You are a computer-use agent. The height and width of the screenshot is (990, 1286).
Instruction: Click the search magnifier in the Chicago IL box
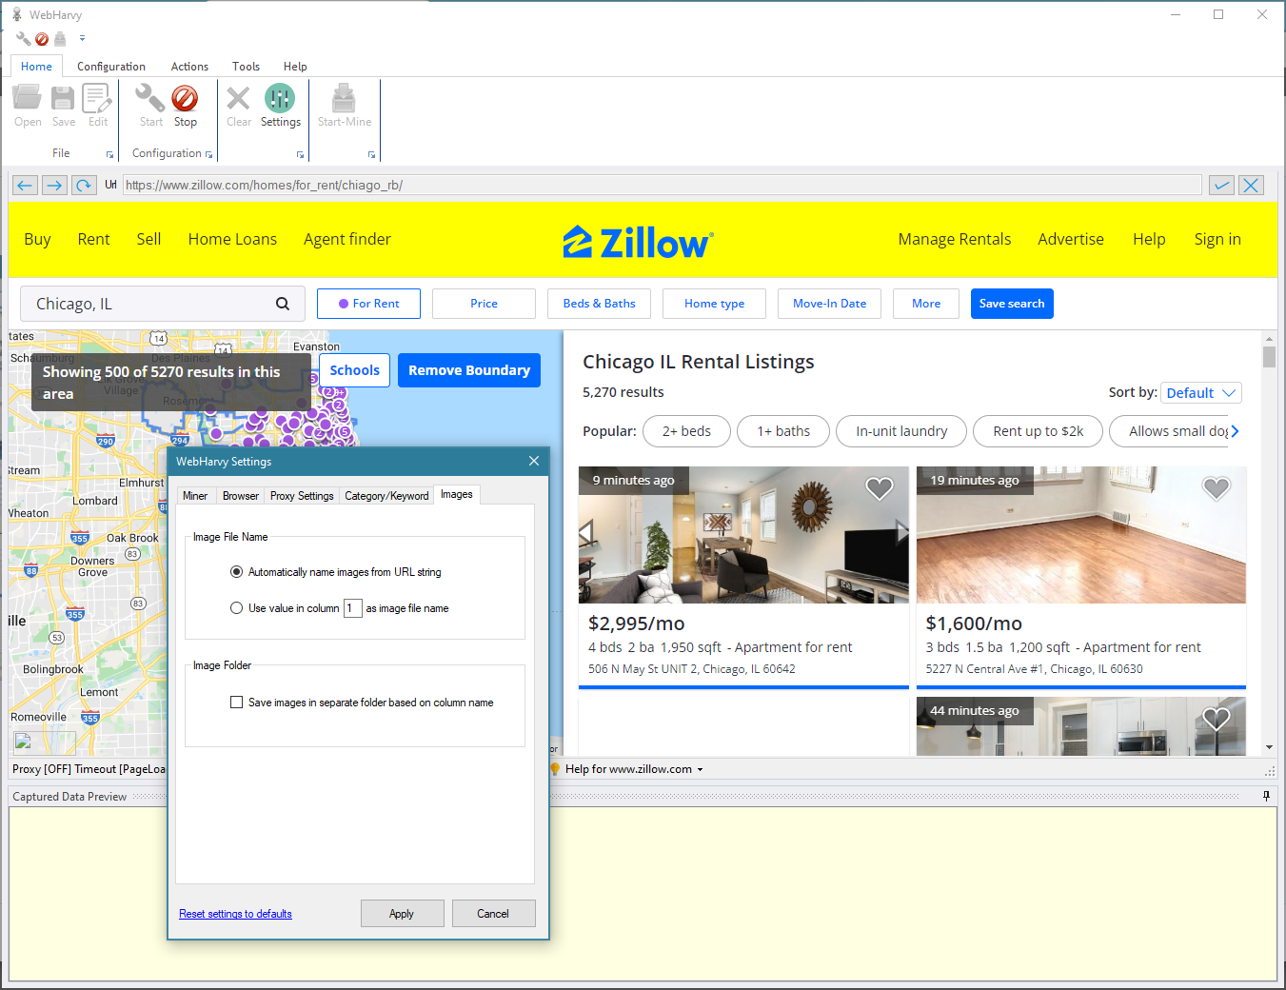click(x=283, y=303)
